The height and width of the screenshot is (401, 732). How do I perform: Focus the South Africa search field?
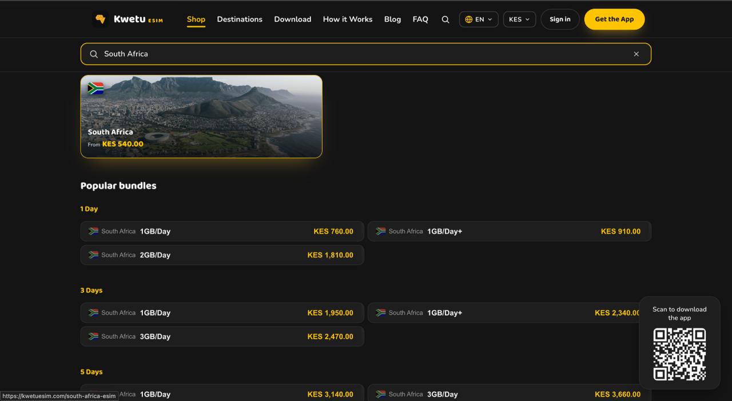(366, 54)
